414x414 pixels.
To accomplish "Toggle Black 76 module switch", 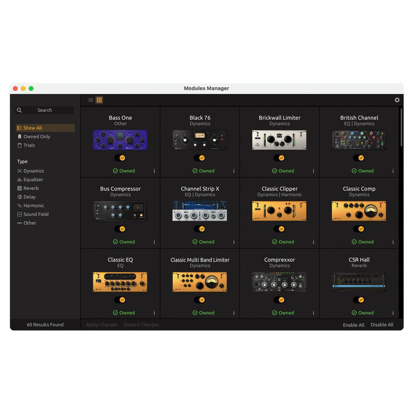I will 199,158.
